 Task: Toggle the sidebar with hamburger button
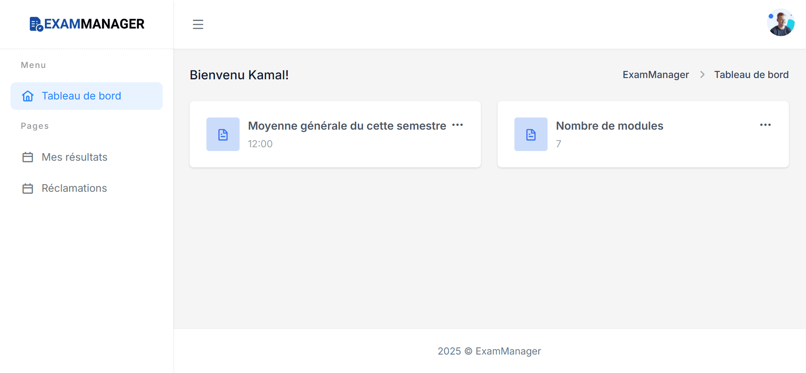pos(198,24)
